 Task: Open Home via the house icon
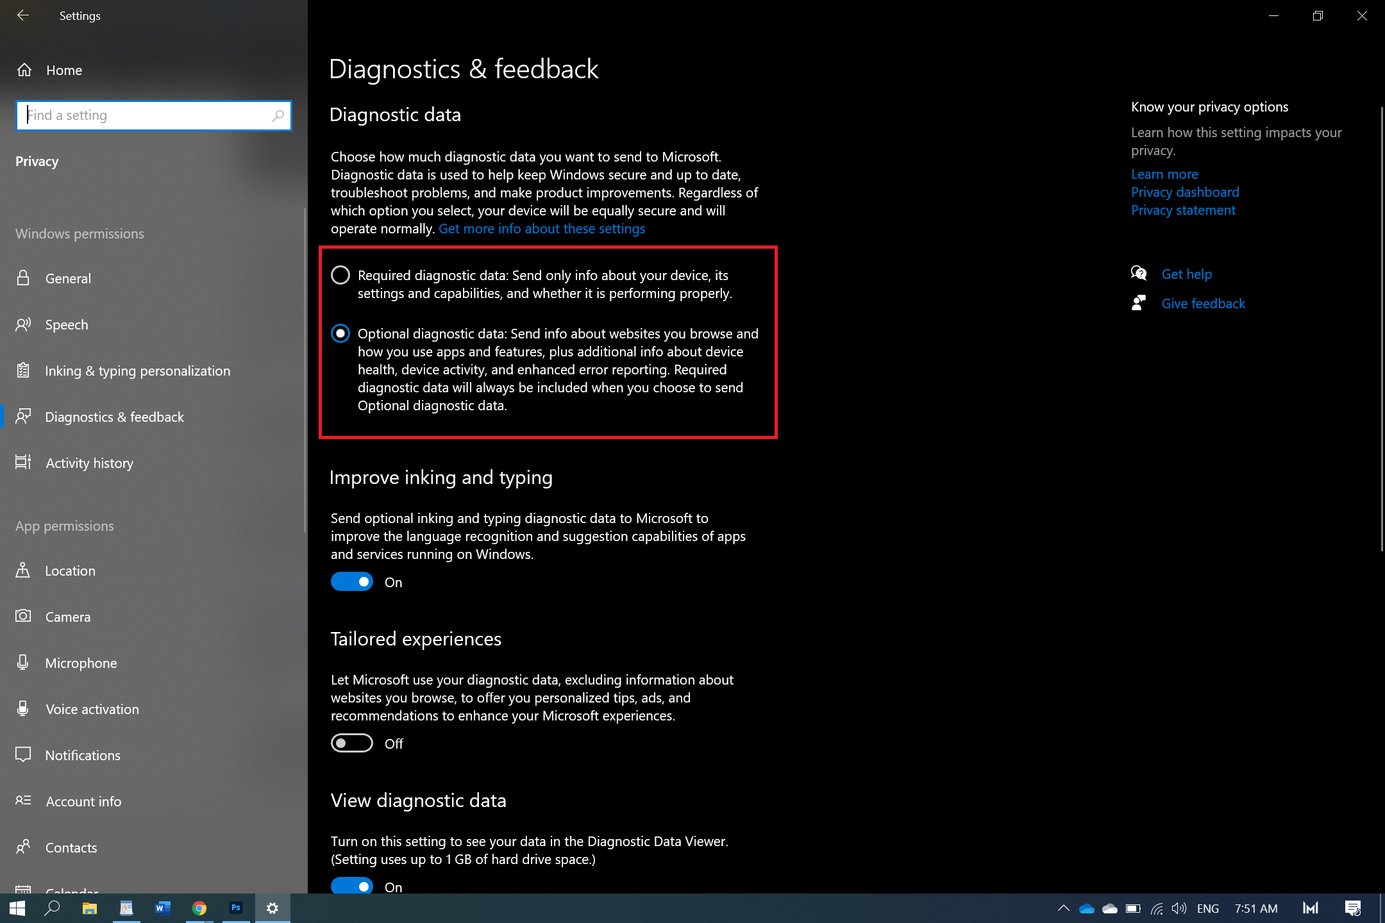(24, 70)
